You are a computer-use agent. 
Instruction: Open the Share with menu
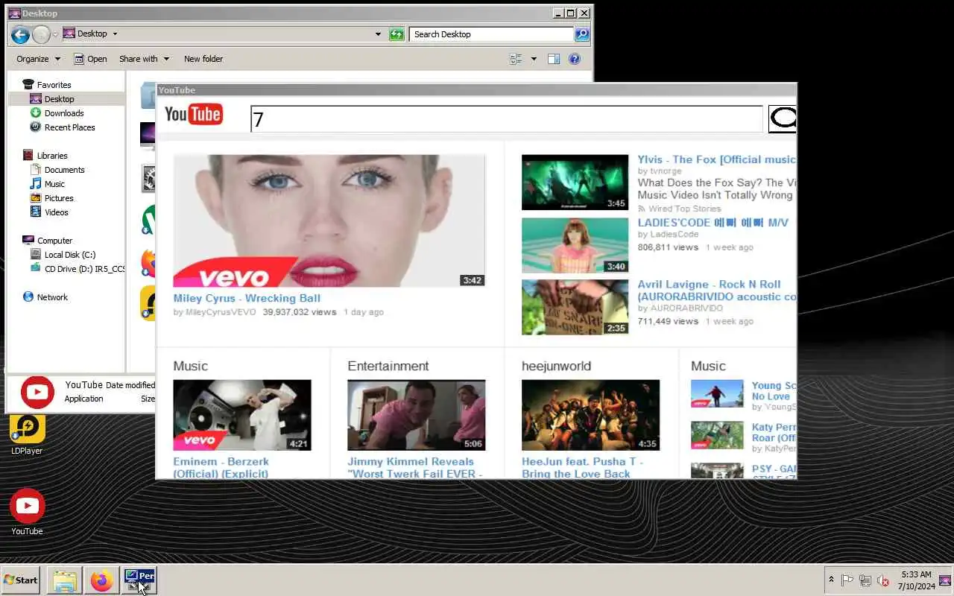coord(144,59)
